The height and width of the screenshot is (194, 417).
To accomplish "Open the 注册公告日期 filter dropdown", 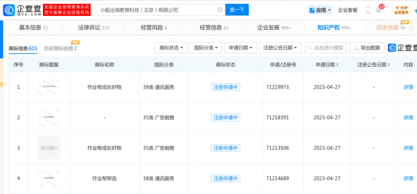I will 280,48.
